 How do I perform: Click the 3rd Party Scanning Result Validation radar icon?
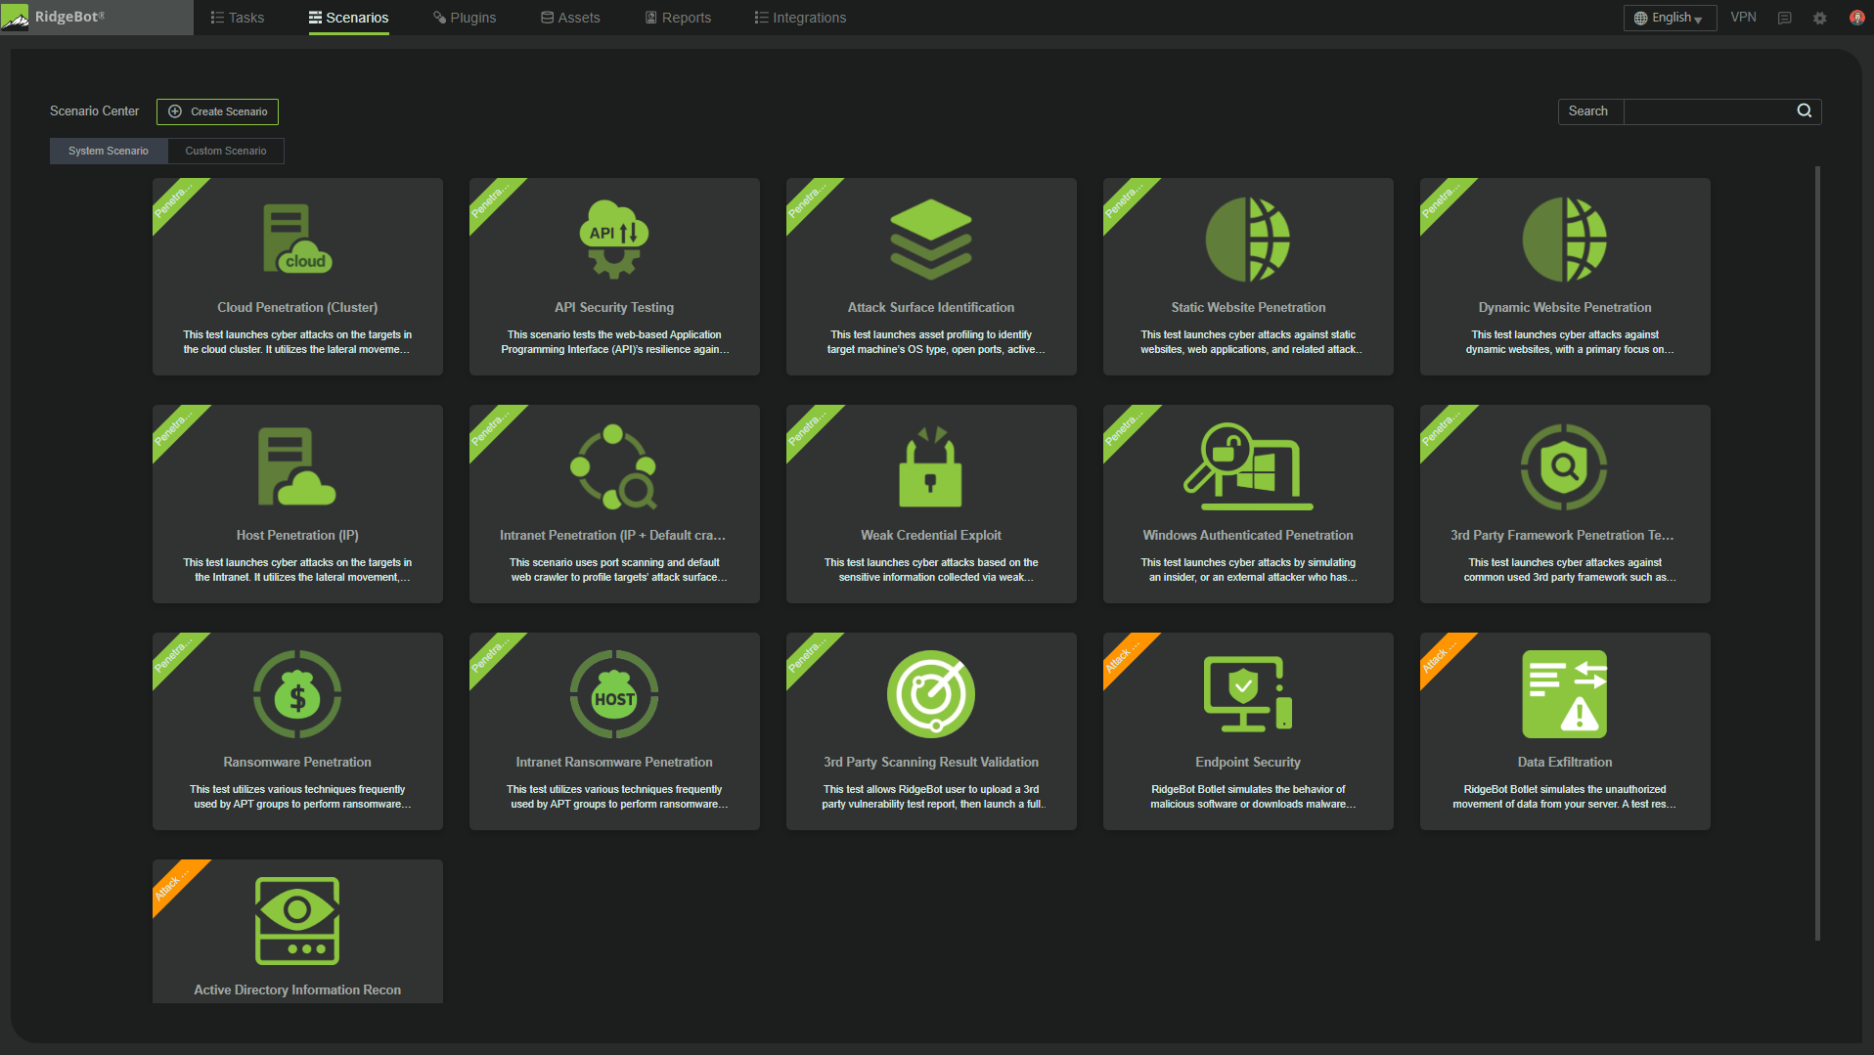coord(930,694)
